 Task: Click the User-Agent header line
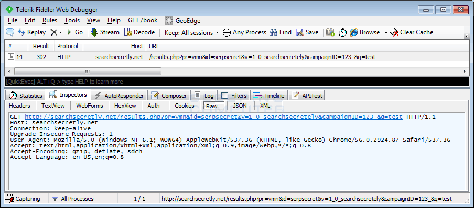tap(230, 140)
